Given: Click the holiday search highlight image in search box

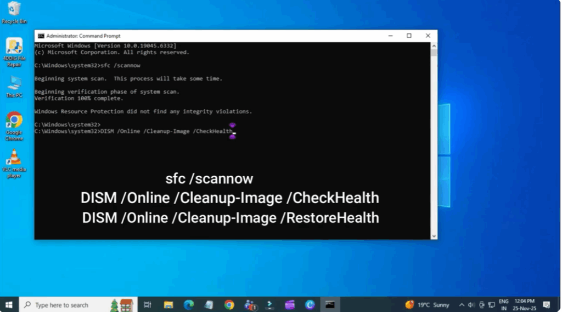Looking at the screenshot, I should [122, 305].
